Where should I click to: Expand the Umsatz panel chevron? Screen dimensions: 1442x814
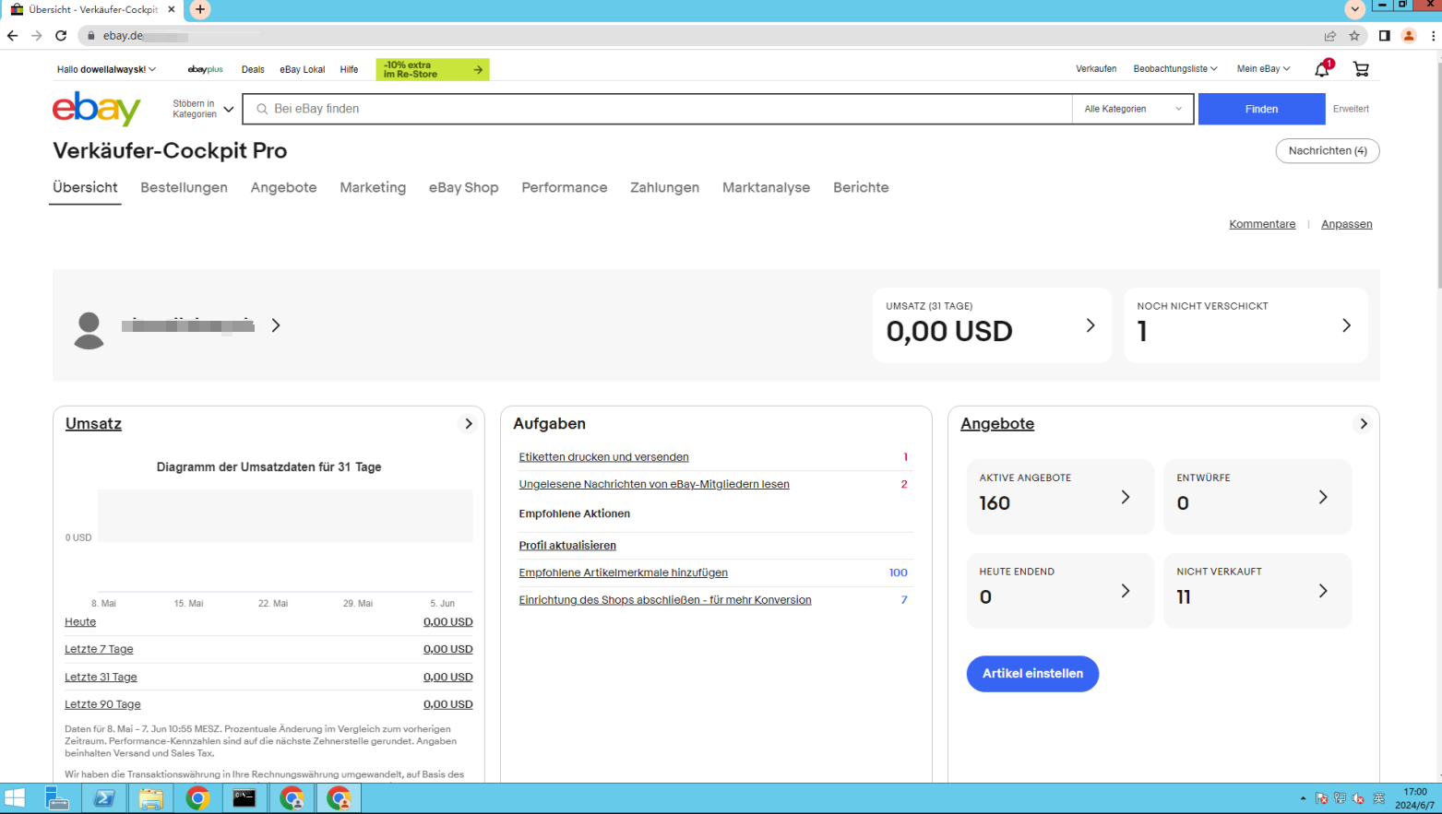pyautogui.click(x=469, y=424)
